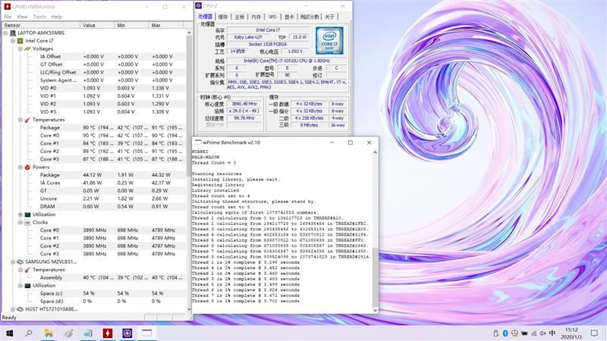Switch to wPrime window taskbar icon

pyautogui.click(x=146, y=333)
